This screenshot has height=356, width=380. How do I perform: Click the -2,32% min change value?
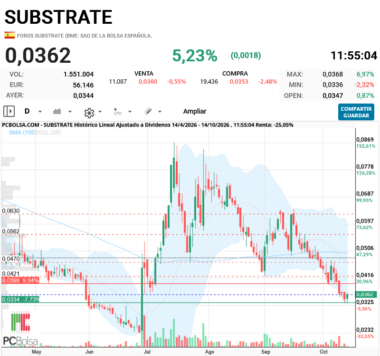click(x=364, y=85)
